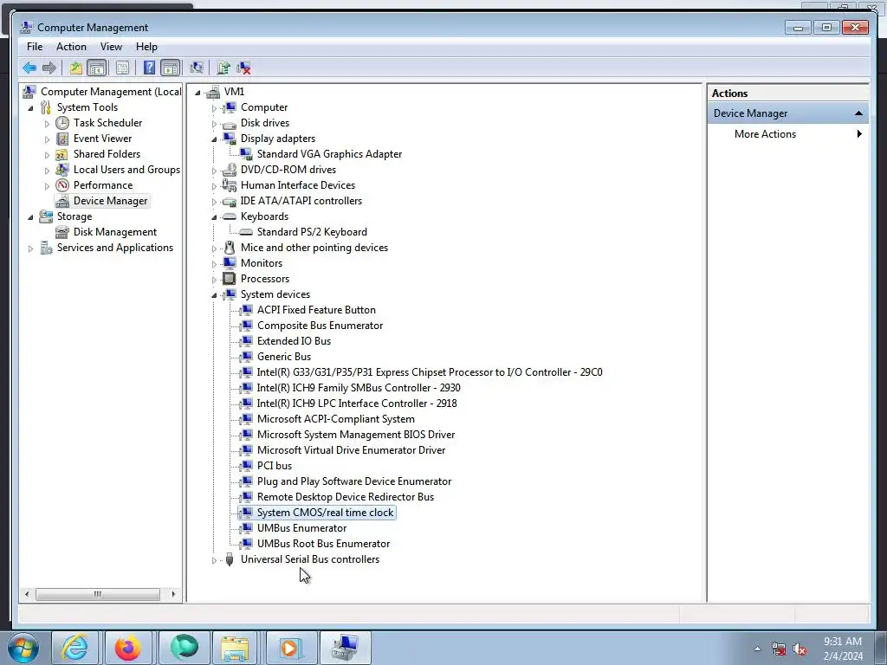The height and width of the screenshot is (665, 887).
Task: Click the Mice and other pointing devices icon
Action: point(229,248)
